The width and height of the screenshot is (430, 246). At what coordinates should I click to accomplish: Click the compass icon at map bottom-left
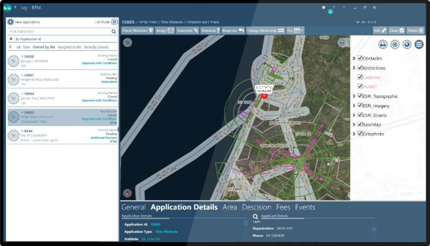127,193
